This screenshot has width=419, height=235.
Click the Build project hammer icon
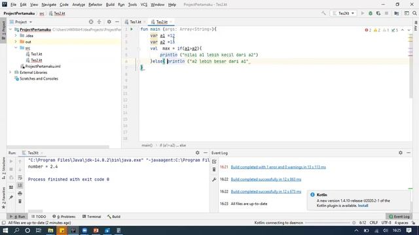(x=323, y=13)
